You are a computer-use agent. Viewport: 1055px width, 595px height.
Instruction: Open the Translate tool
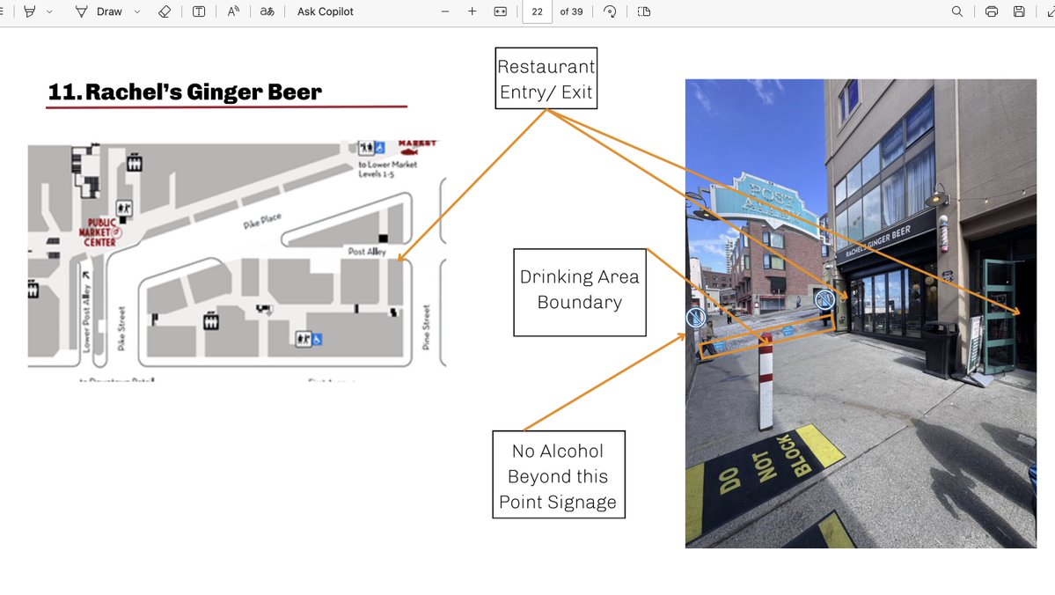(x=267, y=11)
